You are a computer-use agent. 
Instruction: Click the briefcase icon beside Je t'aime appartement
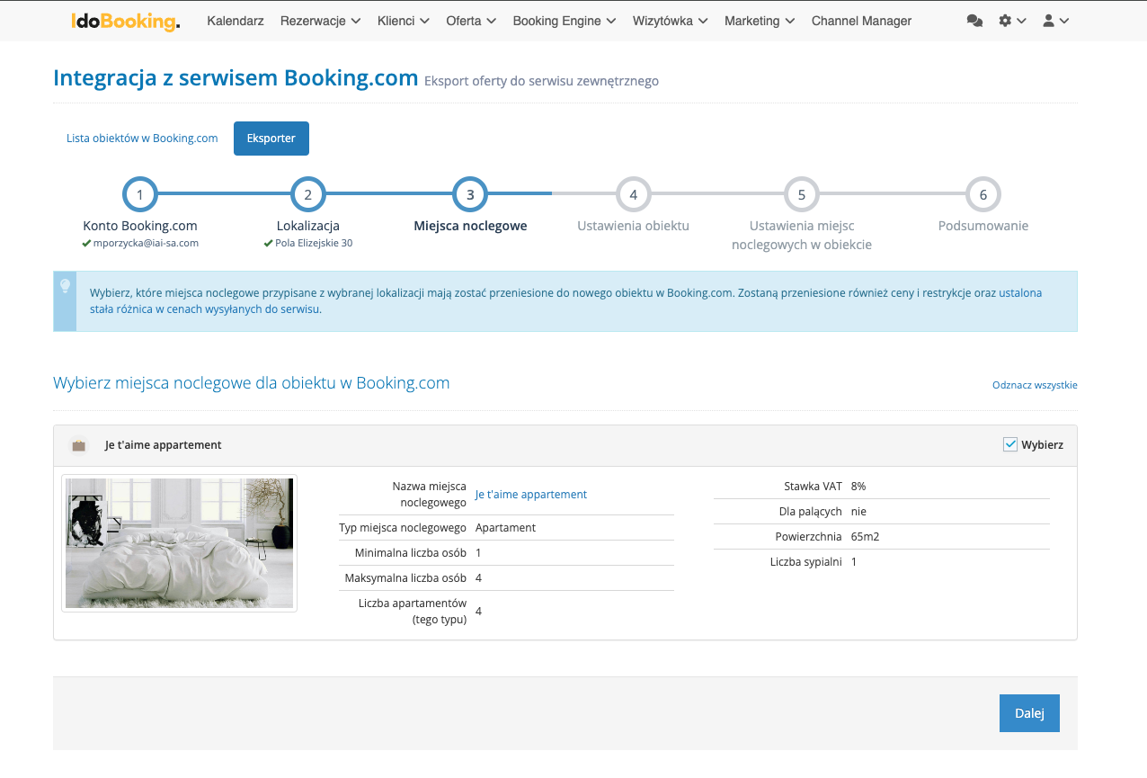[x=78, y=445]
